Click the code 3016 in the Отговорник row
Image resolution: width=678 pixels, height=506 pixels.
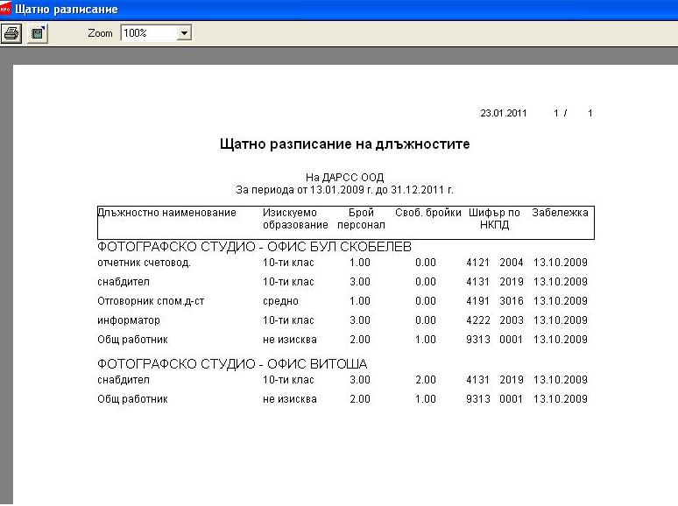[x=512, y=301]
